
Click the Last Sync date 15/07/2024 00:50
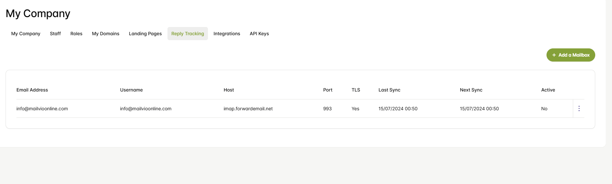point(398,109)
